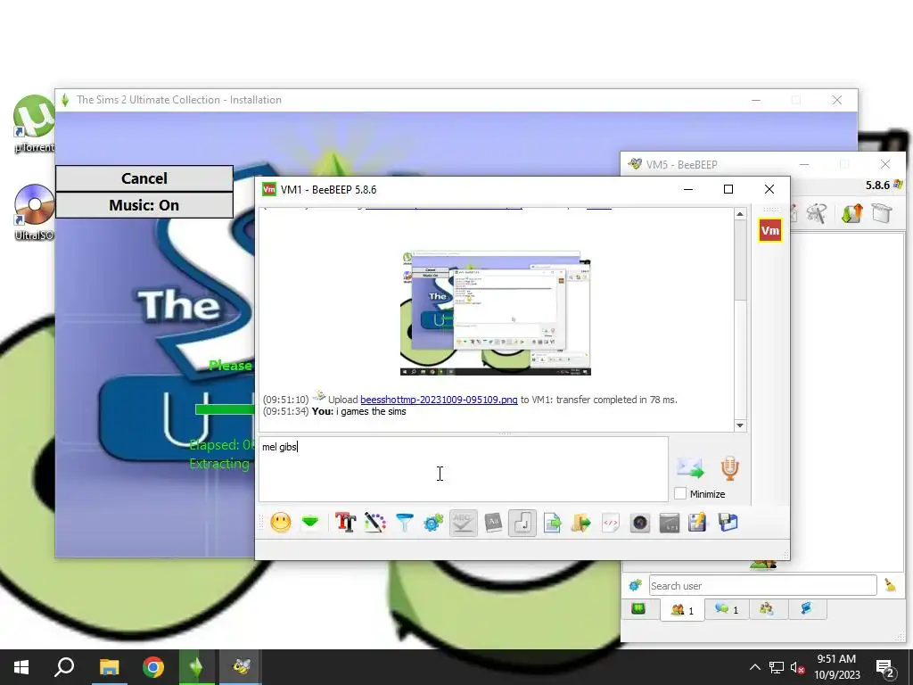Open File Explorer from the taskbar
The height and width of the screenshot is (685, 913).
(x=109, y=667)
